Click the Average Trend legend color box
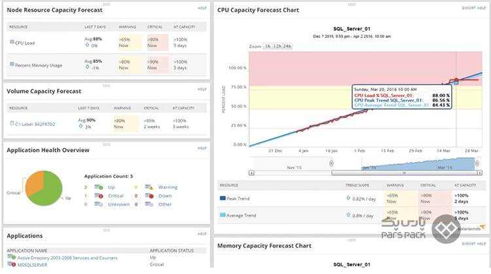491x274 pixels. 223,215
